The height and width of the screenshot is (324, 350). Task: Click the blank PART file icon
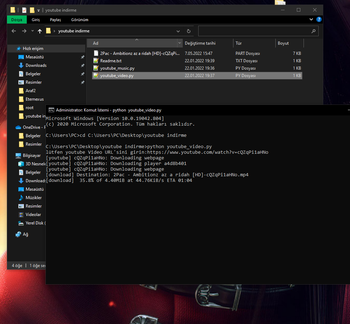[96, 53]
